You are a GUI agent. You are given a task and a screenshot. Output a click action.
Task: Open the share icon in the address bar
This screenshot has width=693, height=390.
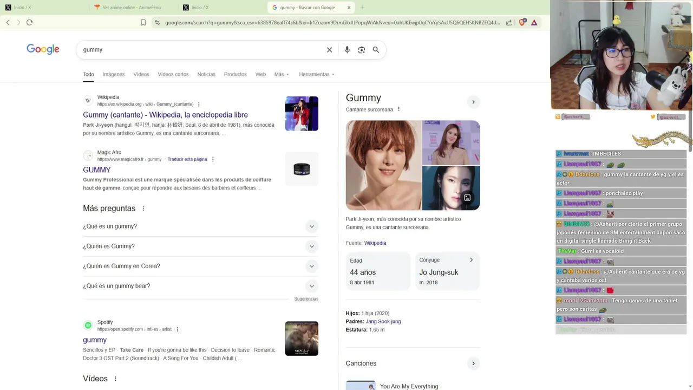coord(509,23)
